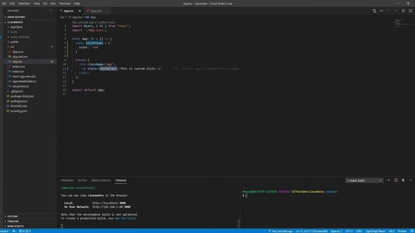Switch to the Output panel tab
415x233 pixels.
(82, 181)
